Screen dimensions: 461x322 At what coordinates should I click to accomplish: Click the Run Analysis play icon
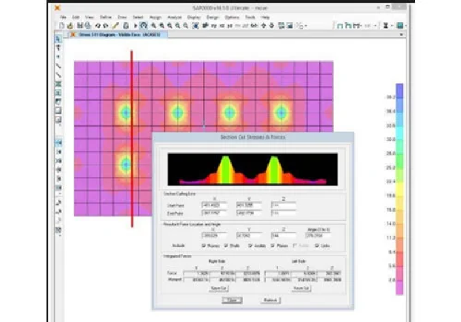click(135, 26)
